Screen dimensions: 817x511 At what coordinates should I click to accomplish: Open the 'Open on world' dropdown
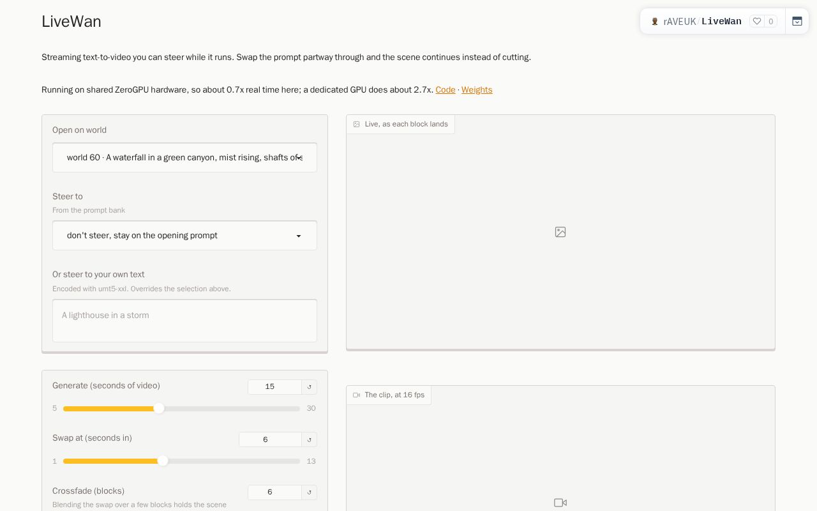pos(184,157)
